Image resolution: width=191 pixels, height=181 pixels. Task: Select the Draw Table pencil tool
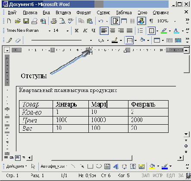[x=9, y=40]
